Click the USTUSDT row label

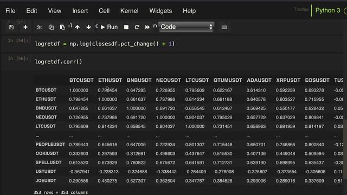(x=46, y=172)
